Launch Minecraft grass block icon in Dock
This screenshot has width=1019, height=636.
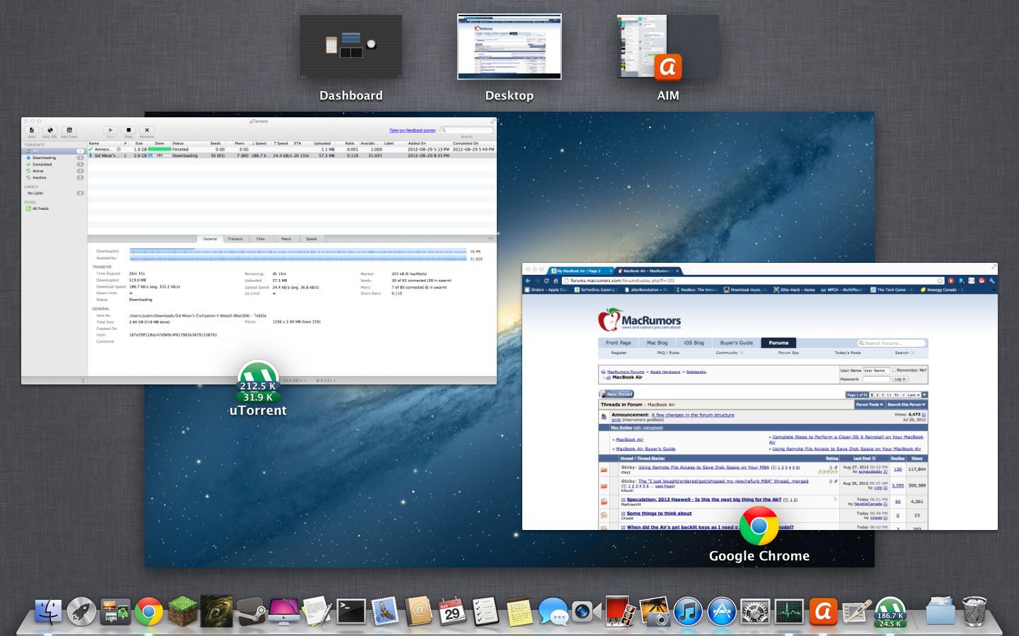pyautogui.click(x=183, y=611)
